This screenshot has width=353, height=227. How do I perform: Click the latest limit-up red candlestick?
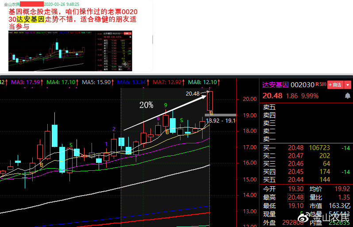210,100
